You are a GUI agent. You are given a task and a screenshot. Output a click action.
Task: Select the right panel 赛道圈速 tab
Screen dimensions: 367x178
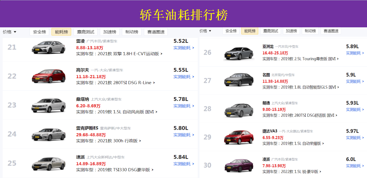click(x=331, y=31)
